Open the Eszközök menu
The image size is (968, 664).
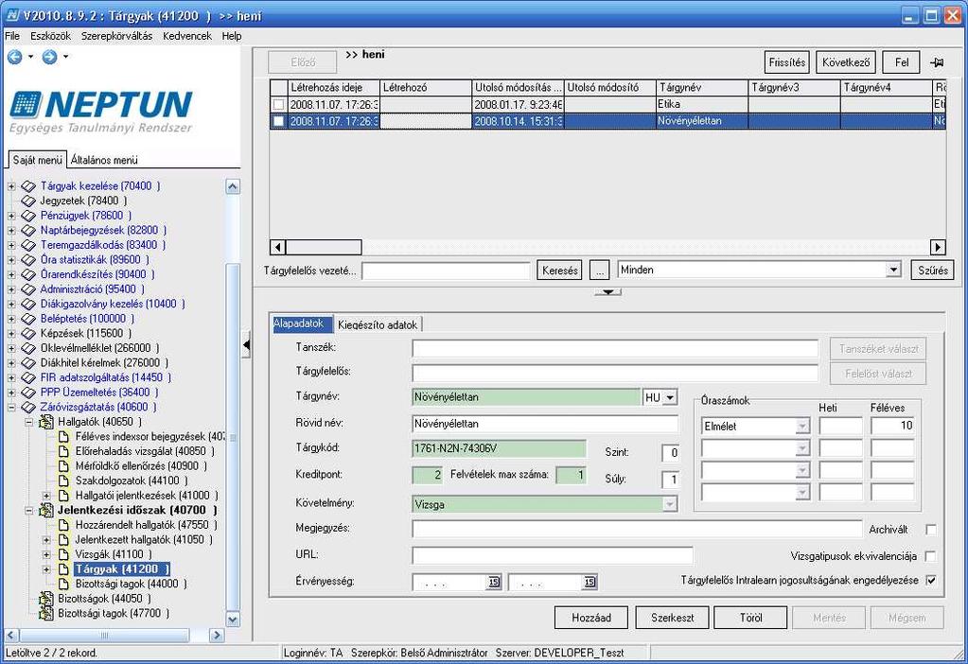pyautogui.click(x=50, y=36)
